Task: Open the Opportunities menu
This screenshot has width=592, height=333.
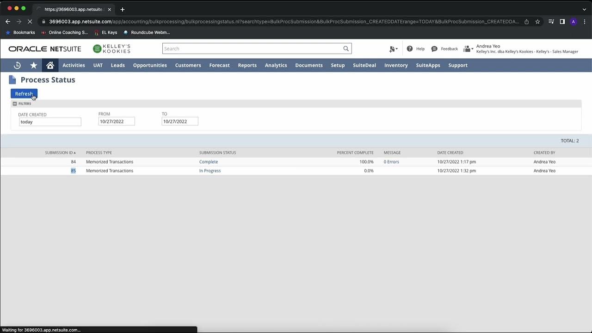Action: [x=150, y=65]
